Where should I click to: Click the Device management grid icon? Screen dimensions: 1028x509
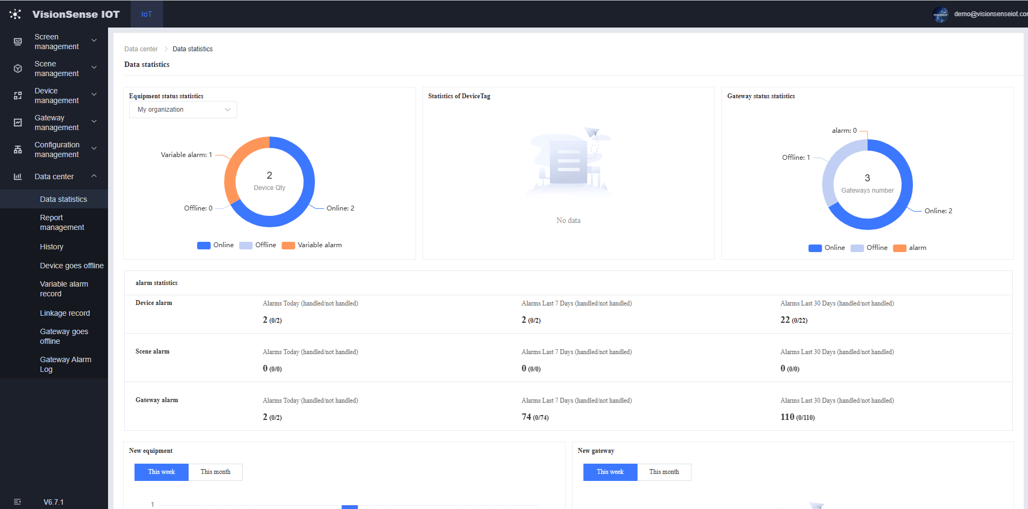(18, 96)
